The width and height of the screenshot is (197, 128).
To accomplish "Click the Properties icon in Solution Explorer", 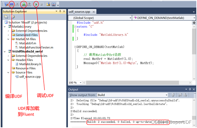I will [x=6, y=17].
